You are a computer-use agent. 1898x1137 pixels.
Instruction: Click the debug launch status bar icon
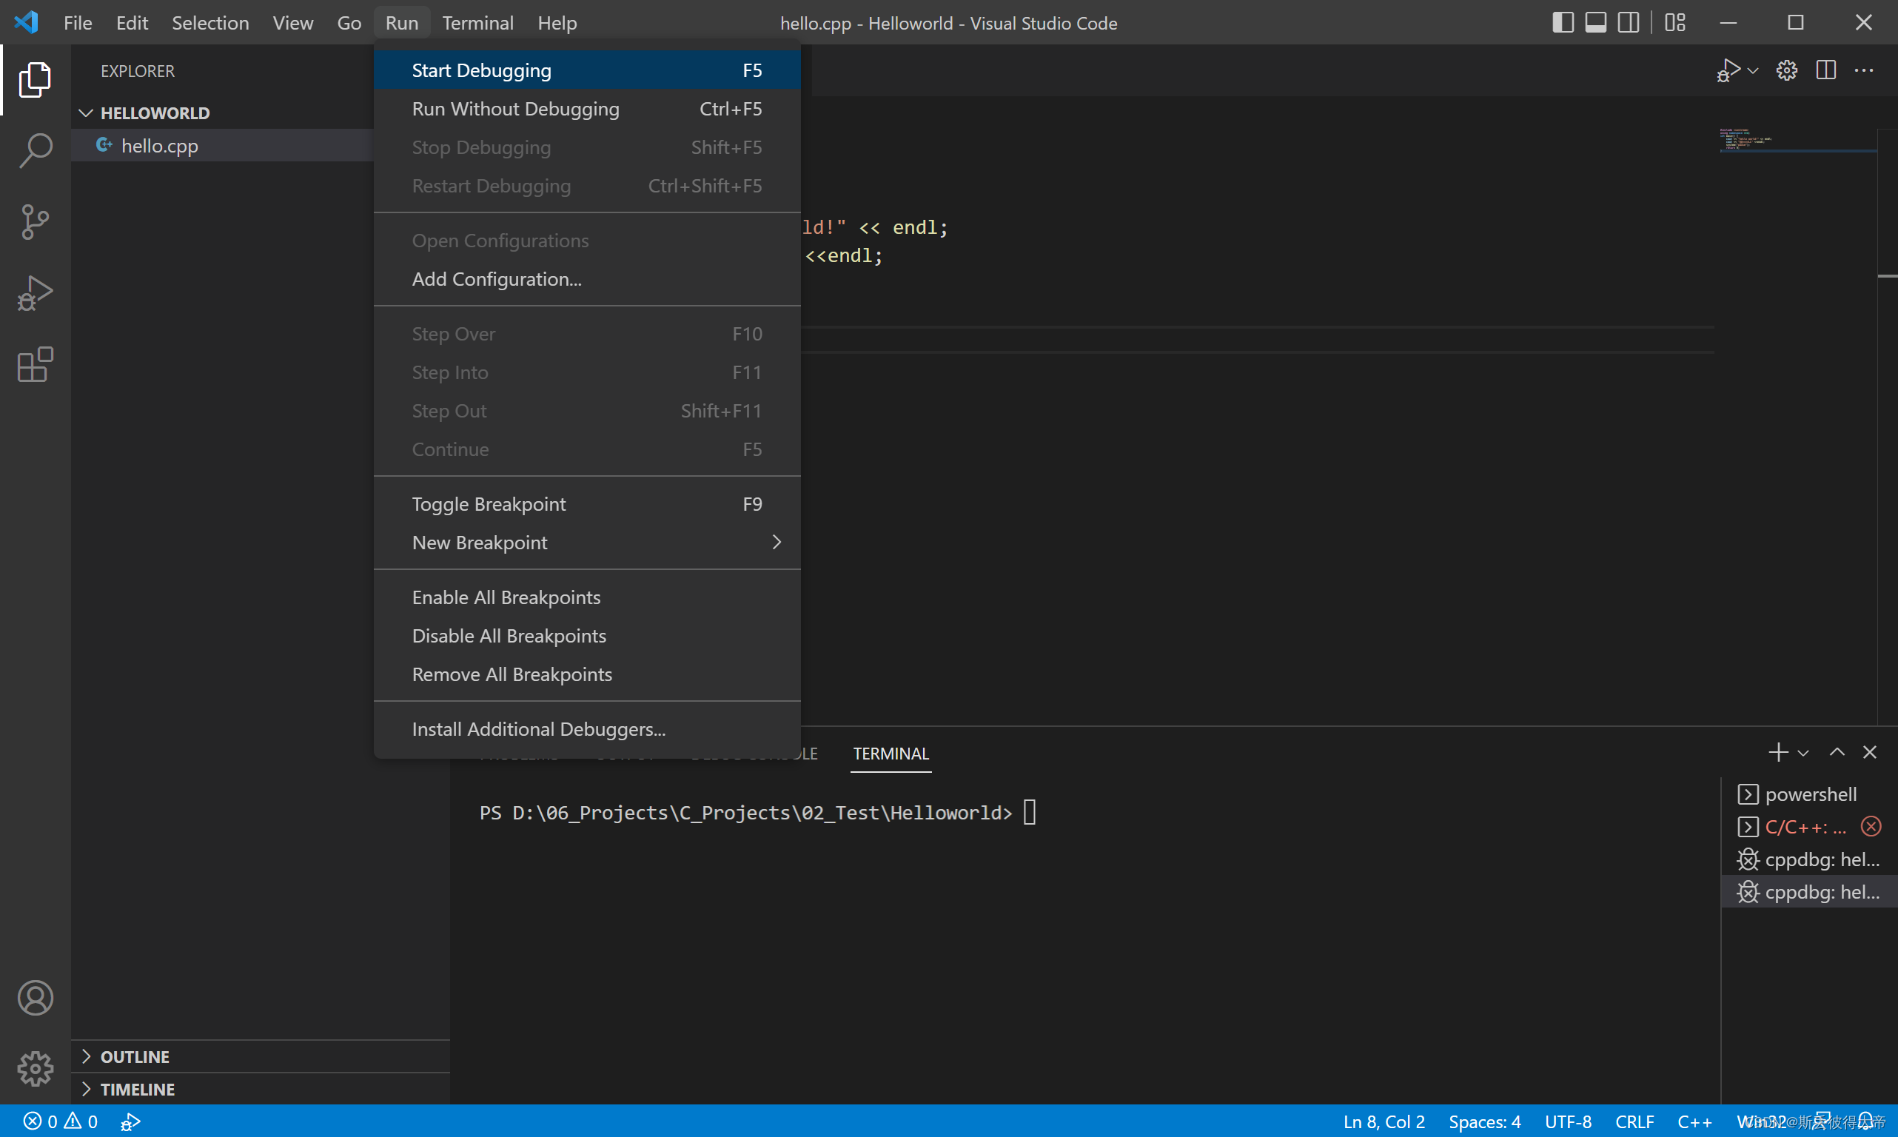130,1121
